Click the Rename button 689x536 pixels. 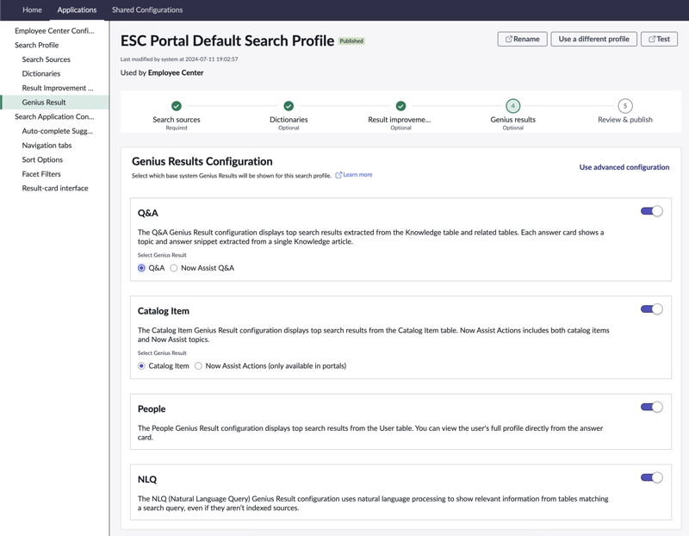(x=522, y=39)
